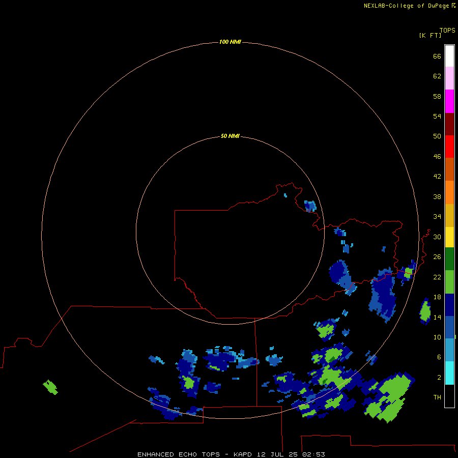The width and height of the screenshot is (458, 458).
Task: Click the navy swatch between 14 and 18
Action: point(449,305)
